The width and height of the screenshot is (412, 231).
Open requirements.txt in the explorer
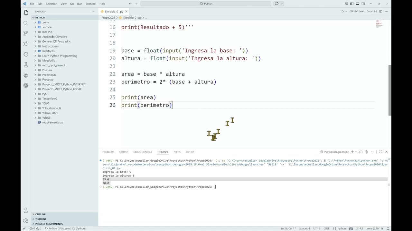tap(52, 122)
